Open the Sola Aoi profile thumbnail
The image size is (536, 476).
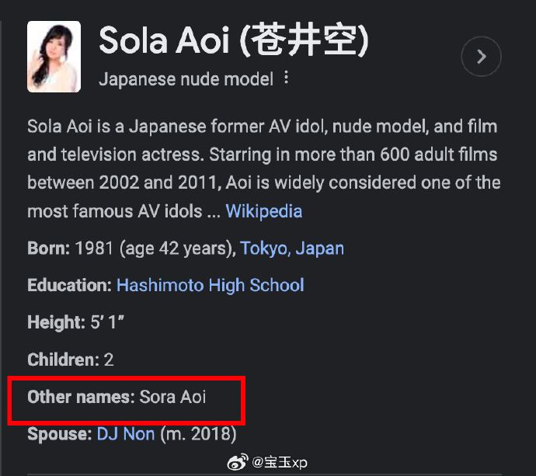[x=54, y=57]
